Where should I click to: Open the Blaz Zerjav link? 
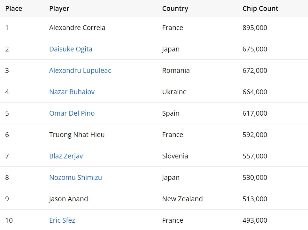tap(66, 156)
